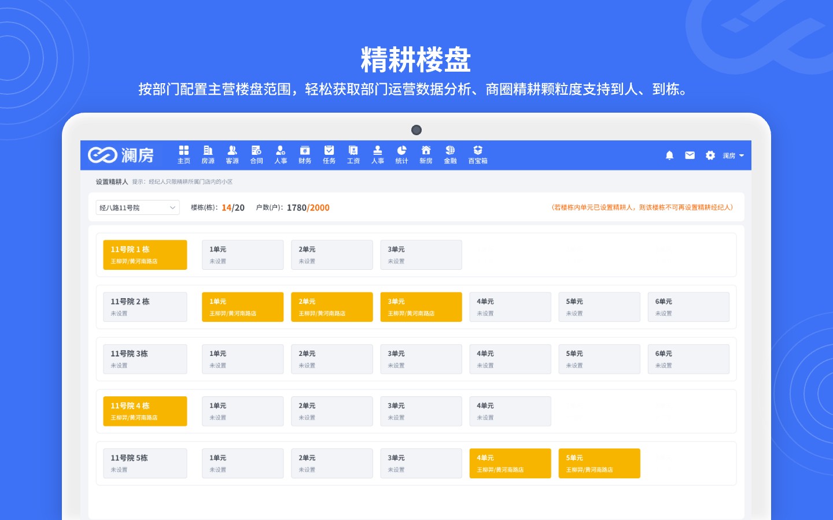Select the 统计 statistics icon
Viewport: 833px width, 520px height.
click(x=401, y=154)
